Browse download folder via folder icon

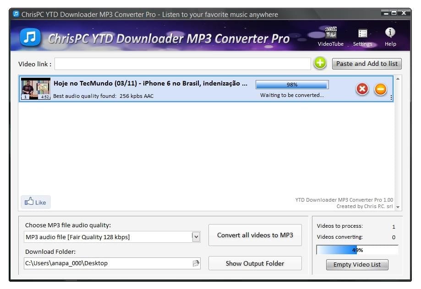[196, 263]
